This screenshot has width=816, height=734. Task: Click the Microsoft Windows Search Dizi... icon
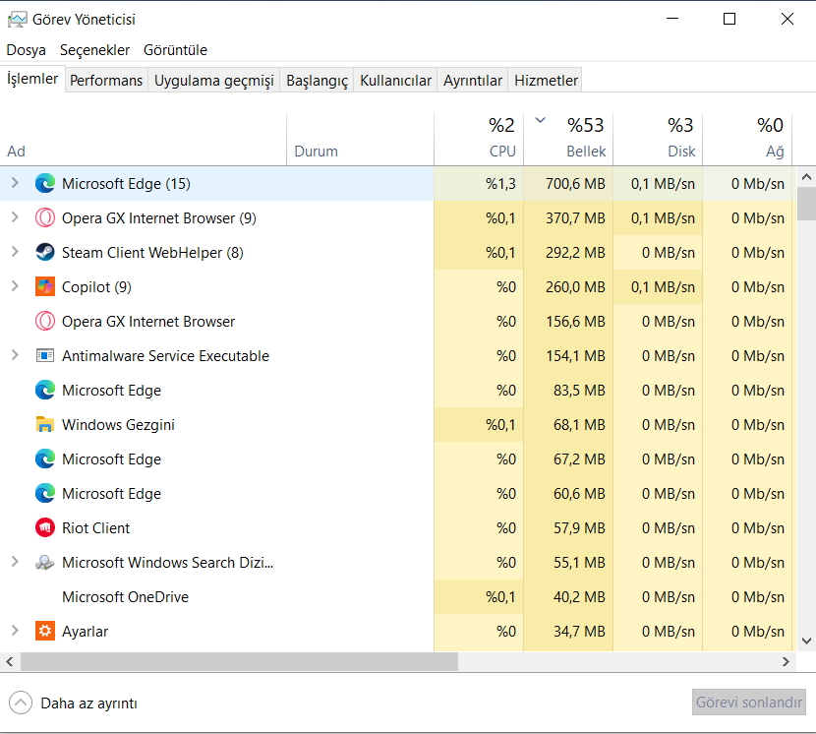coord(45,563)
